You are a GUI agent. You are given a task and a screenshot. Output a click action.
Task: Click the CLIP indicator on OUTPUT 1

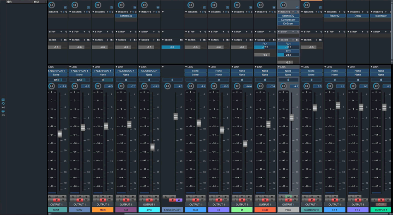coord(381,204)
